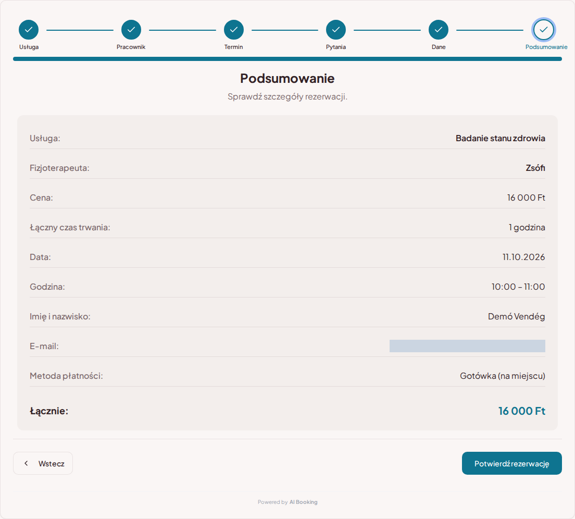Click the subtitle Sprawdź szczegóły rezerwacji.

[287, 97]
